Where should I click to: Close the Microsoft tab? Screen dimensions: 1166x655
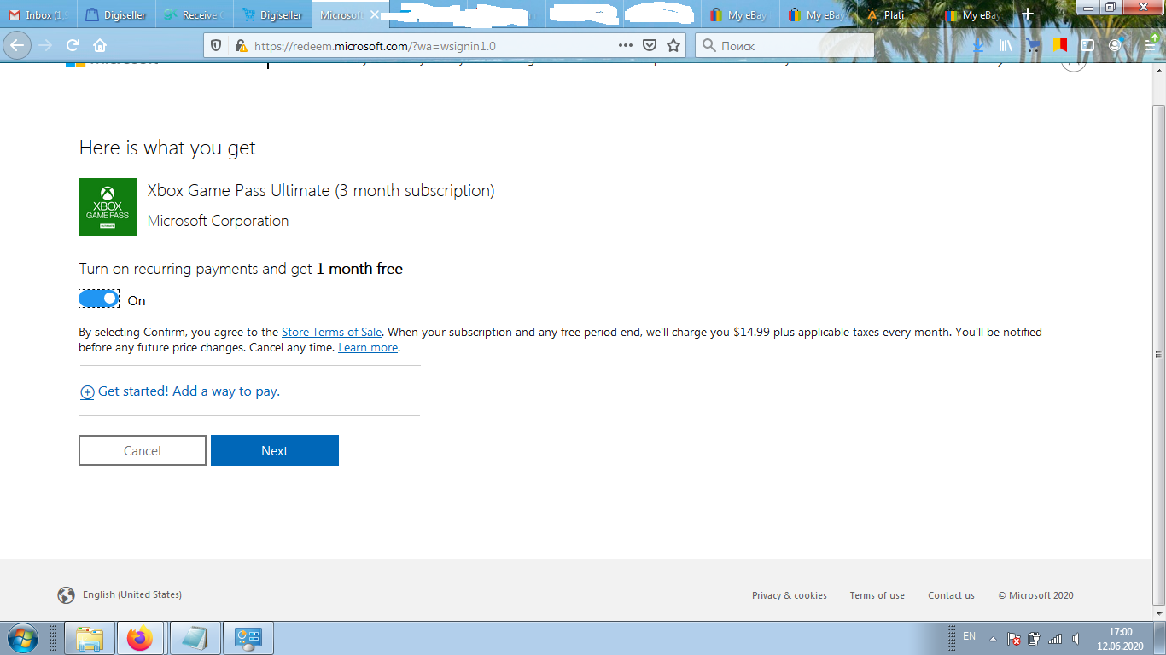point(374,14)
